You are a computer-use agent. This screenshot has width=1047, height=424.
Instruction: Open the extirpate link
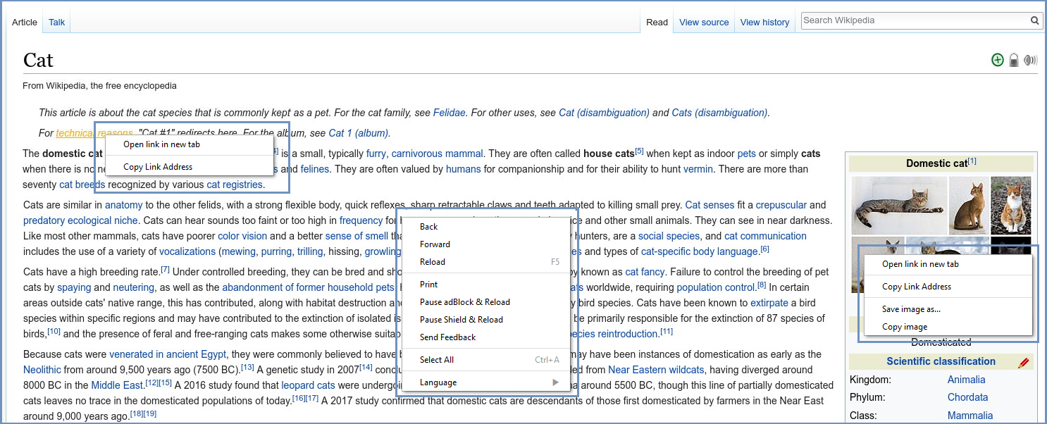tap(769, 303)
